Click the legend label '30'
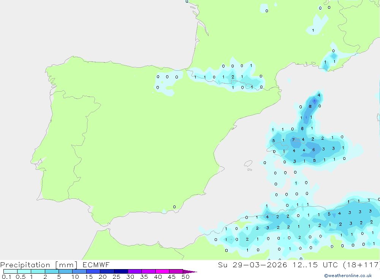The height and width of the screenshot is (279, 380). pyautogui.click(x=130, y=277)
